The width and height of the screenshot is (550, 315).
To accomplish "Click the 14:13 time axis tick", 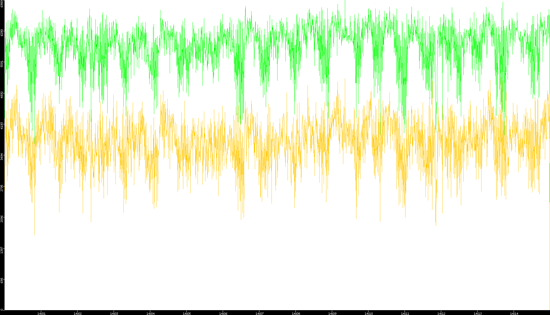I will point(478,313).
